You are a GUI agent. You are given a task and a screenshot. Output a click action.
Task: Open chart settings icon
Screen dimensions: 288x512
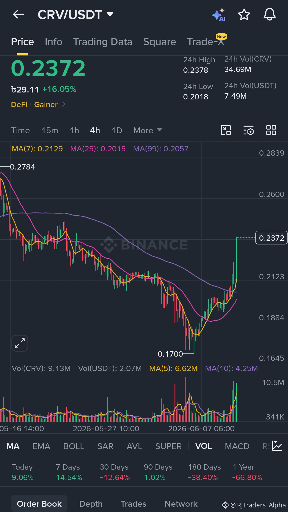pyautogui.click(x=249, y=130)
